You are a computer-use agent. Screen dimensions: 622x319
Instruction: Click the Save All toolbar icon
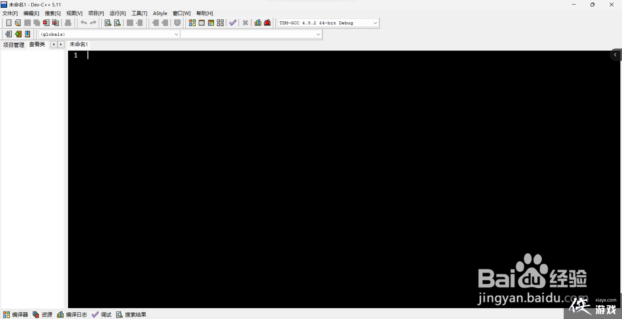(37, 23)
